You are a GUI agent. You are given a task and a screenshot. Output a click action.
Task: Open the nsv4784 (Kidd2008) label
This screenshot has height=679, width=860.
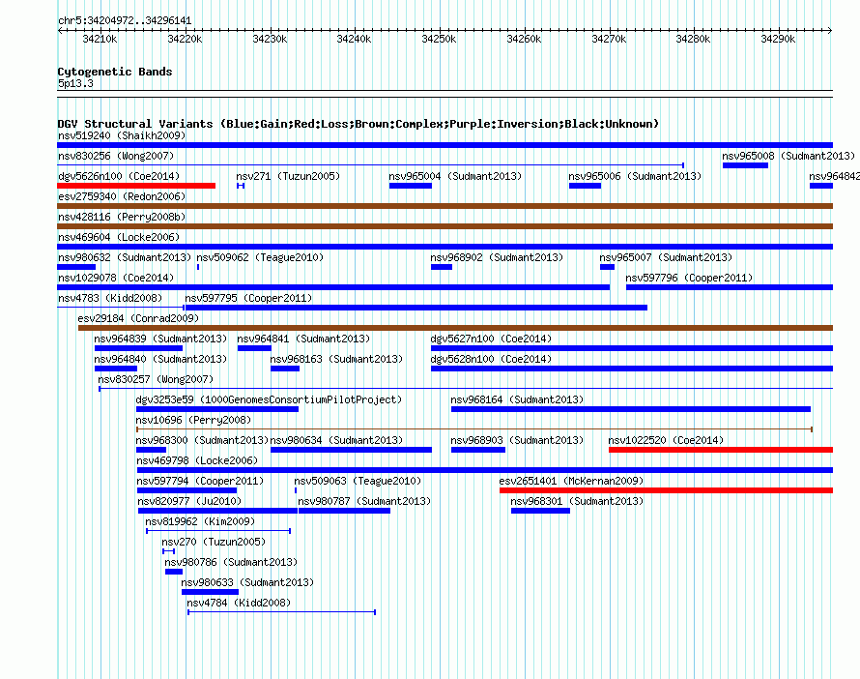coord(239,603)
